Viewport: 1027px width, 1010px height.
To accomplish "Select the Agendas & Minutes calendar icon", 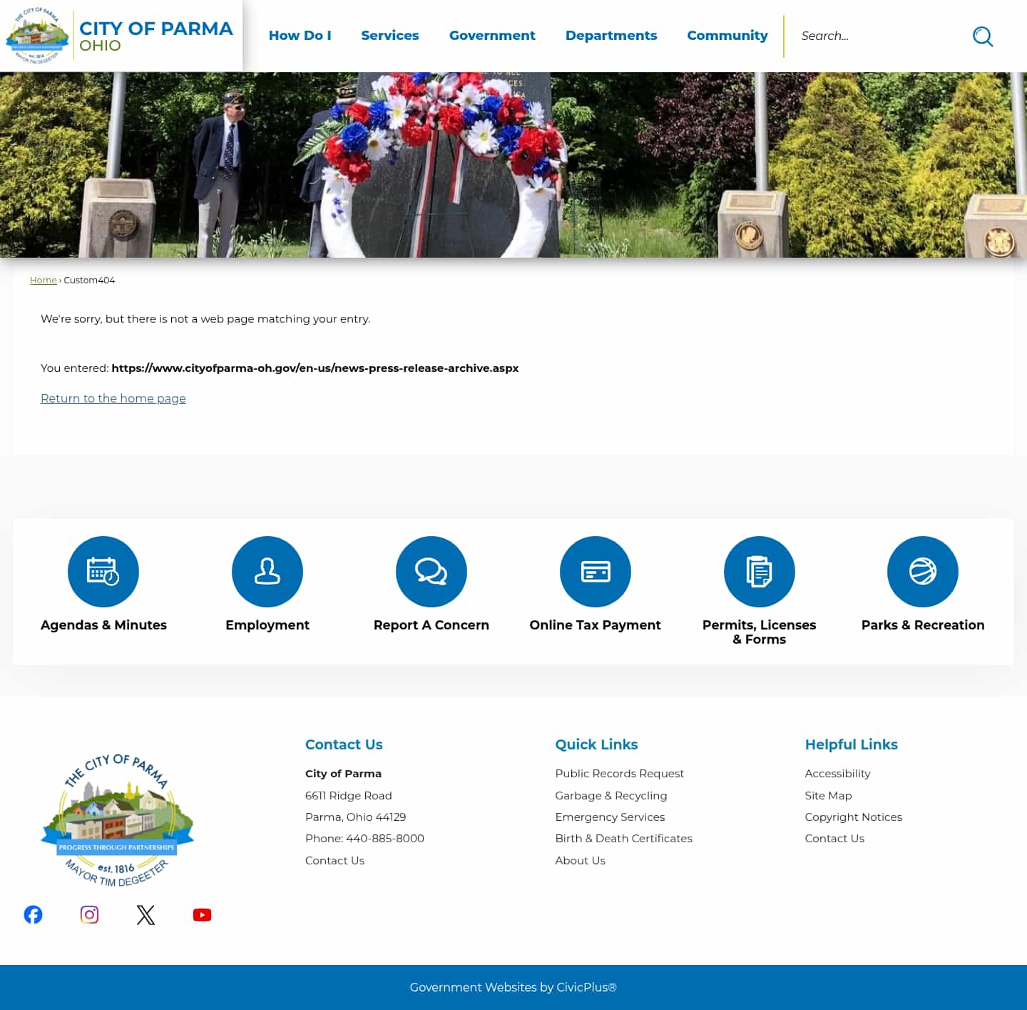I will click(103, 571).
